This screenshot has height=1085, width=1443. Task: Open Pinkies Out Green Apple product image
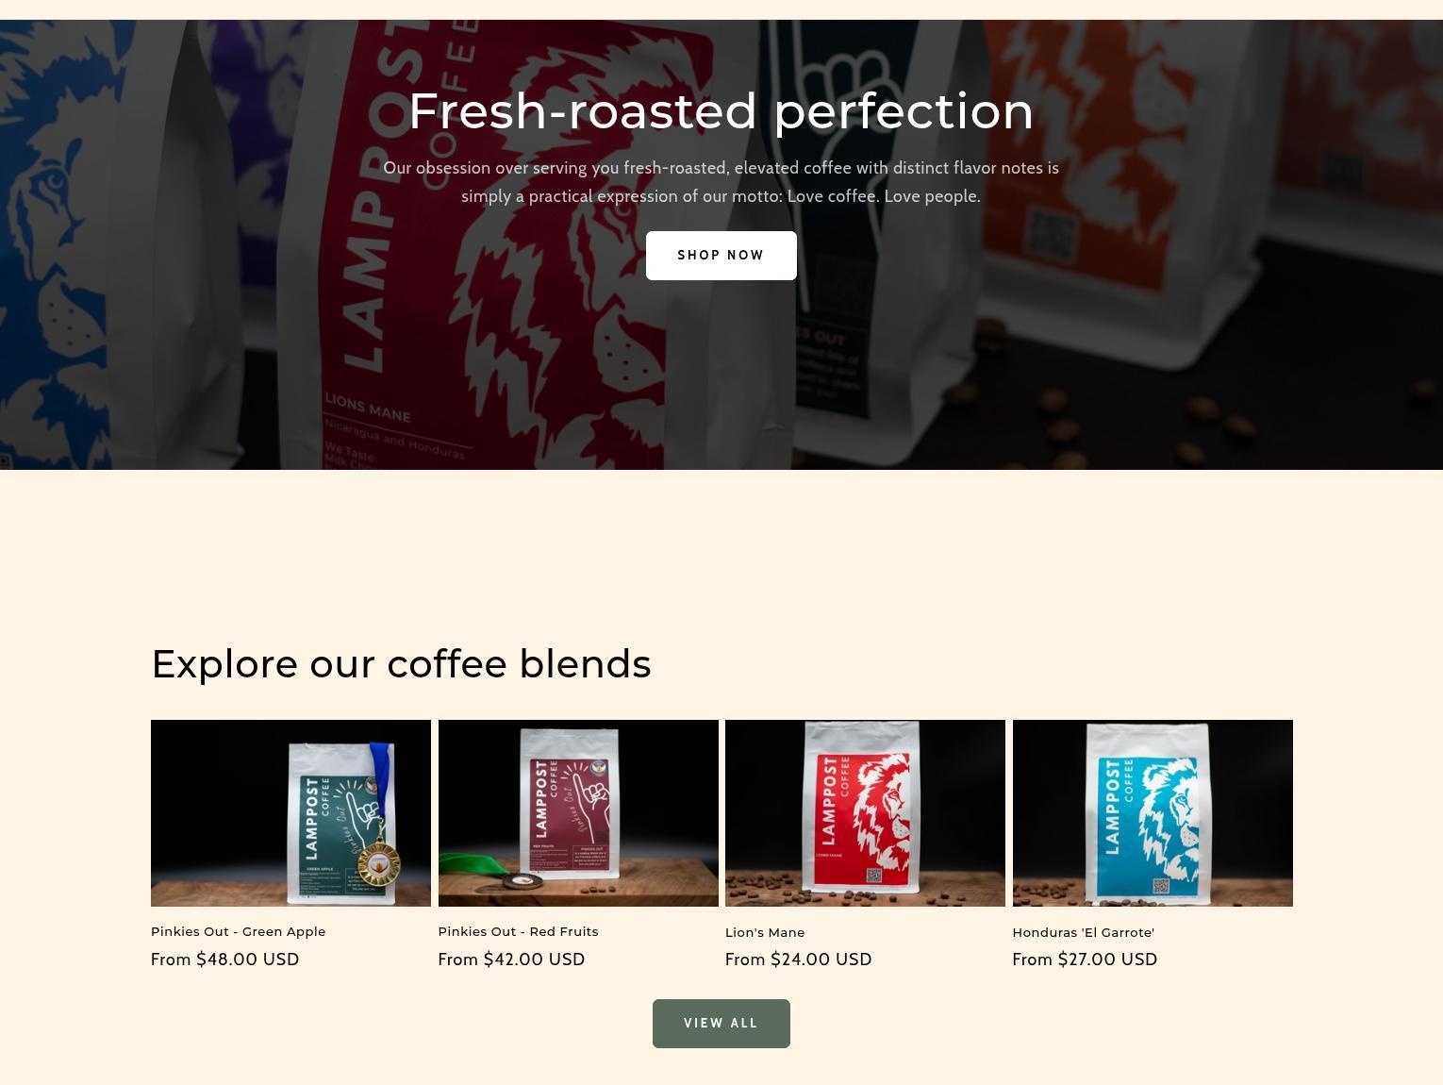[x=290, y=813]
